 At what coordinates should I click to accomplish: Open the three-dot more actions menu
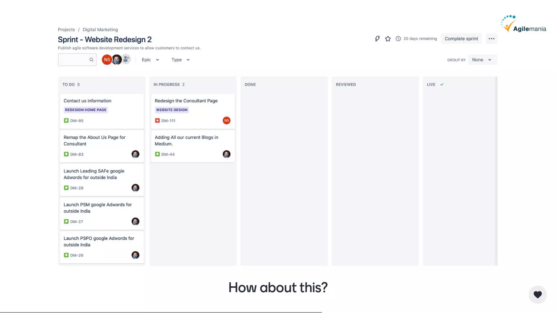tap(491, 39)
